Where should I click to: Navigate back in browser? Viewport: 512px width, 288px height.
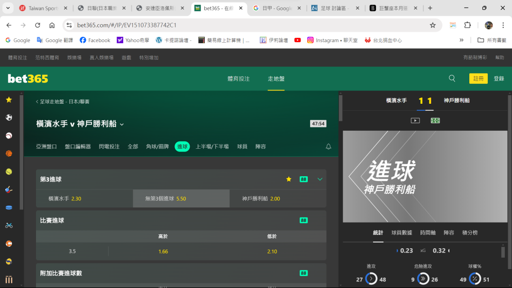pos(9,25)
